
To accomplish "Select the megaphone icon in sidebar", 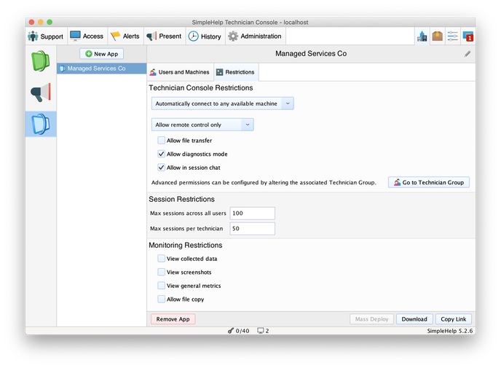I will [41, 93].
